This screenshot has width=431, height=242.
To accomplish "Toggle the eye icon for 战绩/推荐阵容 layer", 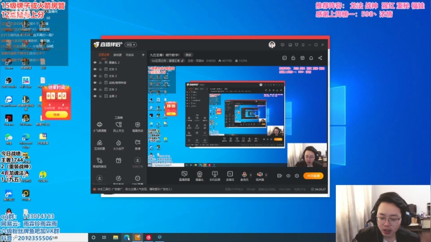I will [95, 83].
